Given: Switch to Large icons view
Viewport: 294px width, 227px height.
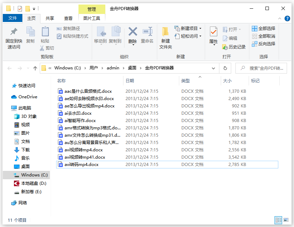Looking at the screenshot, I should point(286,220).
